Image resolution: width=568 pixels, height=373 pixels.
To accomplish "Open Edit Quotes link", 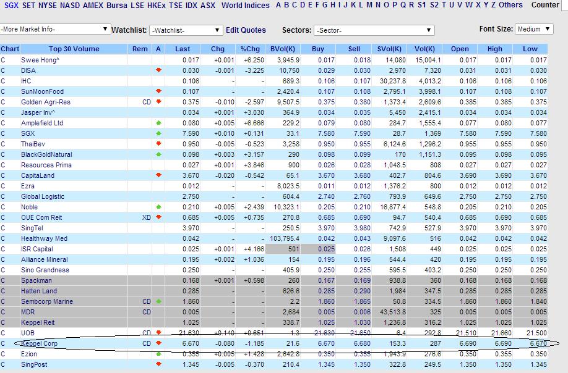I will tap(246, 30).
